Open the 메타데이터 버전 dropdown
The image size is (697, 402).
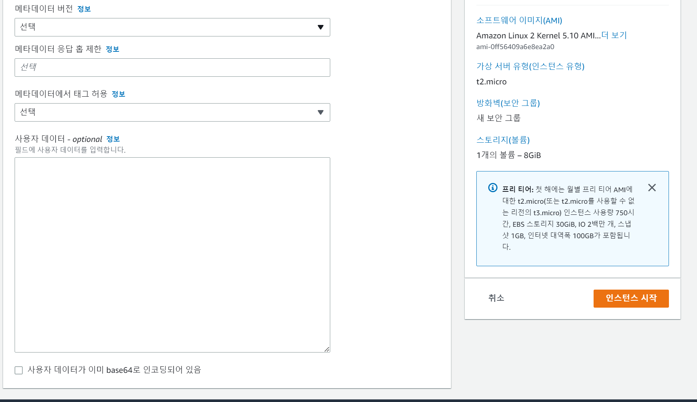(x=172, y=27)
